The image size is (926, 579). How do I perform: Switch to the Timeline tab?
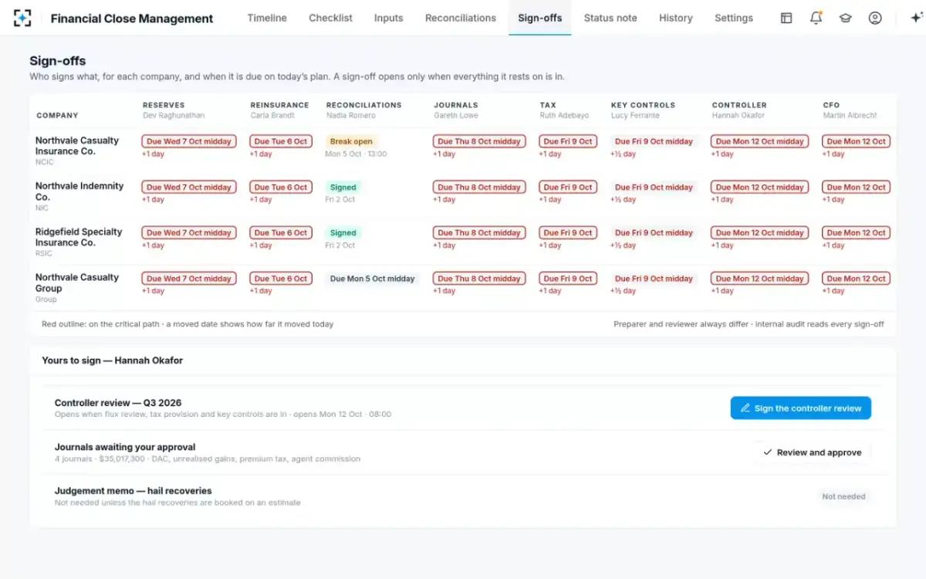tap(267, 18)
